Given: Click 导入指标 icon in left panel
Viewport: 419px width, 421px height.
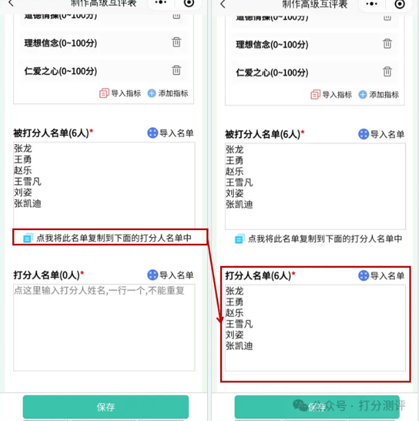Looking at the screenshot, I should [104, 93].
